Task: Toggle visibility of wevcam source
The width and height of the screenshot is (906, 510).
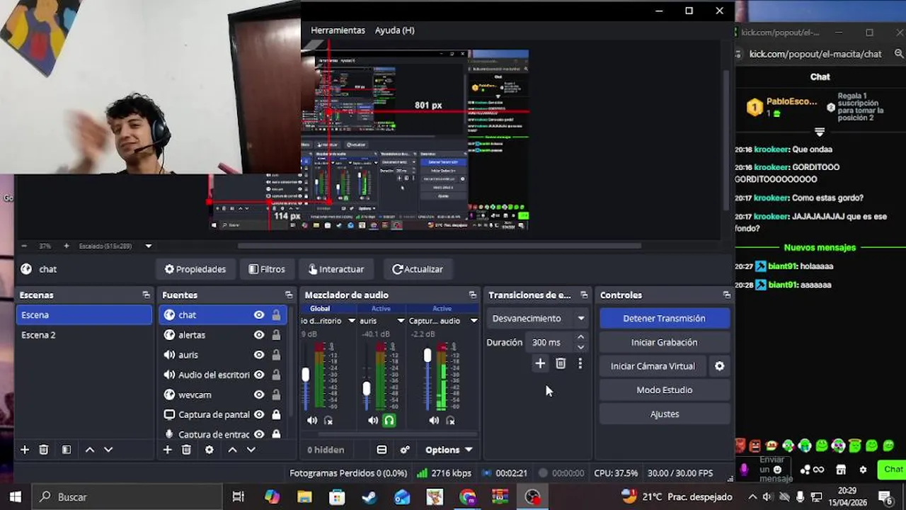Action: pos(259,395)
